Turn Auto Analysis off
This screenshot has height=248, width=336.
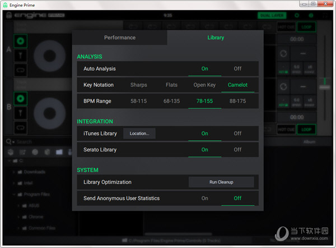tap(237, 68)
